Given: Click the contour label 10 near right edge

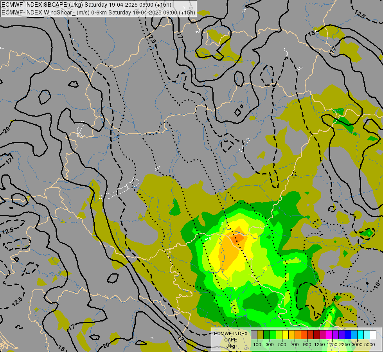Looking at the screenshot, I should click(376, 285).
